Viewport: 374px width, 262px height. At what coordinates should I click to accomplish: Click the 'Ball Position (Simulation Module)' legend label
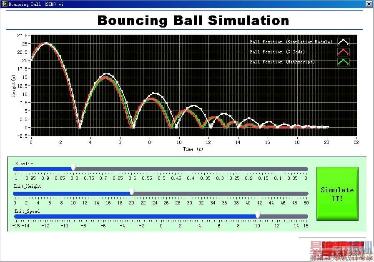(291, 42)
